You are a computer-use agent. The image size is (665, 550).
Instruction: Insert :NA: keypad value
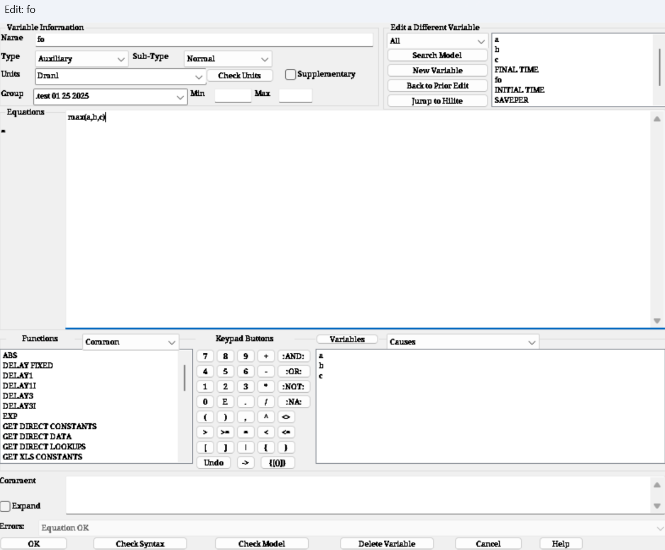pos(294,402)
